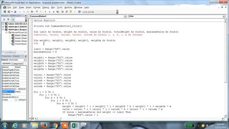
Task: Click the Full Module View button at bottom left
Action: [33, 119]
